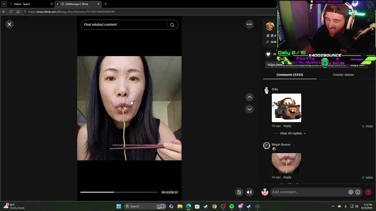Open Discord from the taskbar

click(240, 206)
